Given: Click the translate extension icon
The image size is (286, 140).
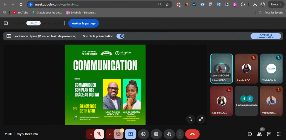Looking at the screenshot, I should coord(218,4).
